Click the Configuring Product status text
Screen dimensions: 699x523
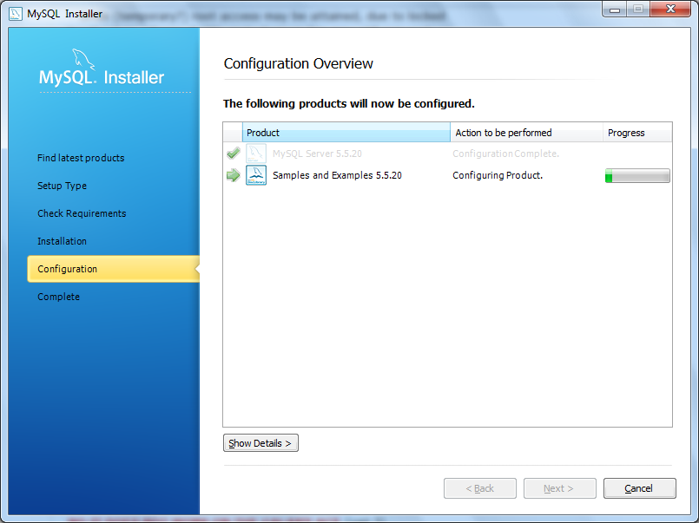point(498,175)
